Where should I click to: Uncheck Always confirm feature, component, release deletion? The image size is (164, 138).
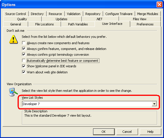pos(24,49)
